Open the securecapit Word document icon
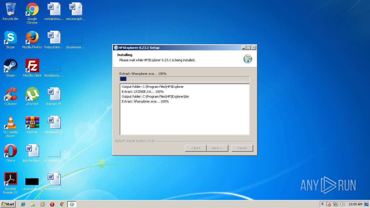The image size is (370, 208). pyautogui.click(x=75, y=12)
